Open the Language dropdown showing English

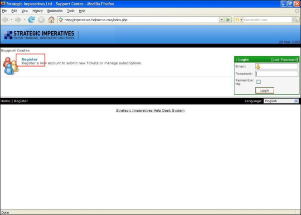[x=281, y=101]
